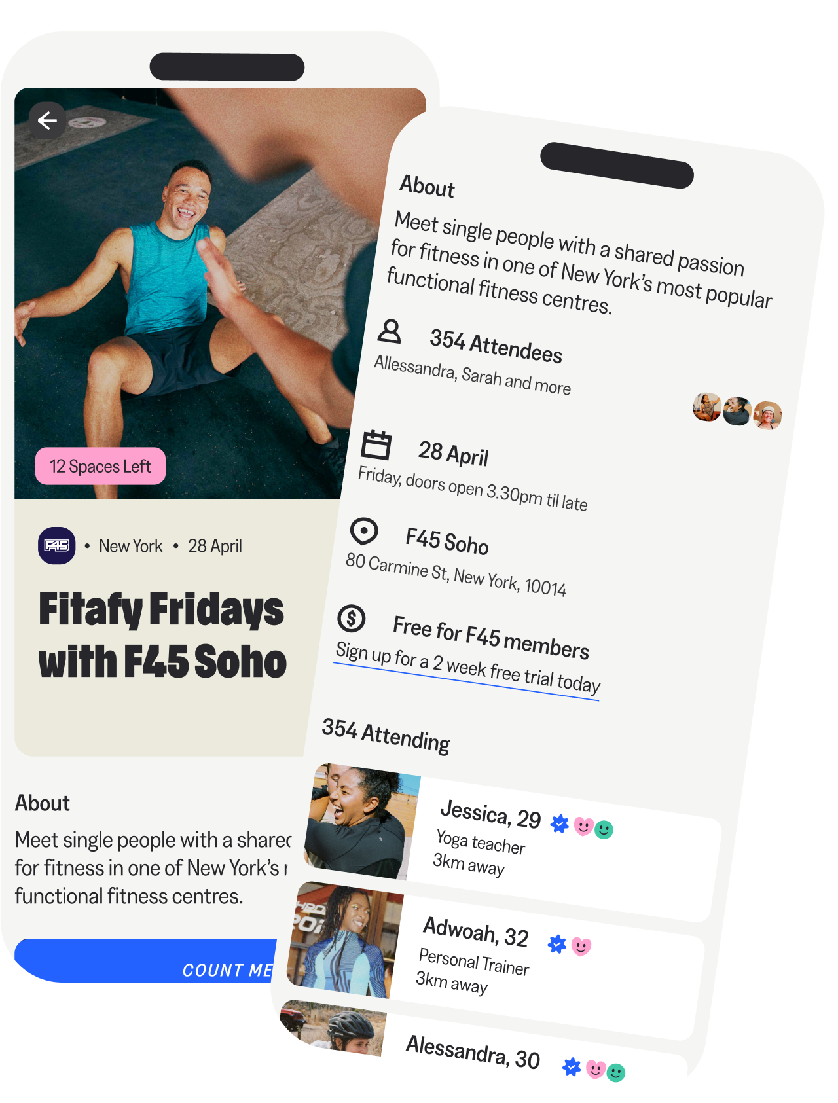838x1103 pixels.
Task: Click the attendee avatar group
Action: point(737,411)
